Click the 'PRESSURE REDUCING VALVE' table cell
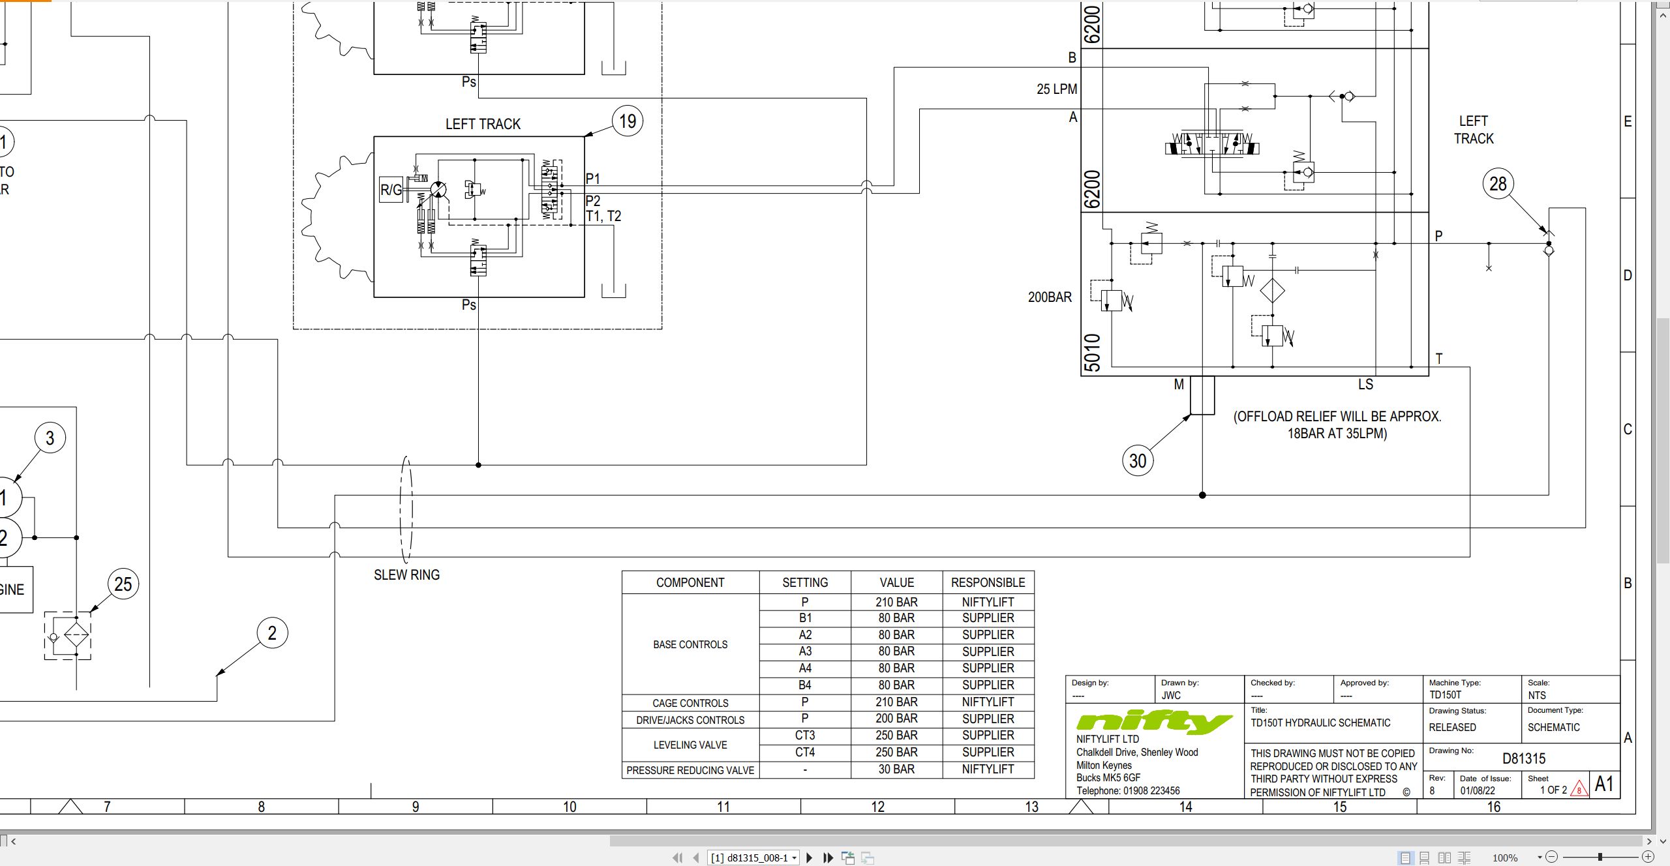This screenshot has height=866, width=1670. point(690,770)
